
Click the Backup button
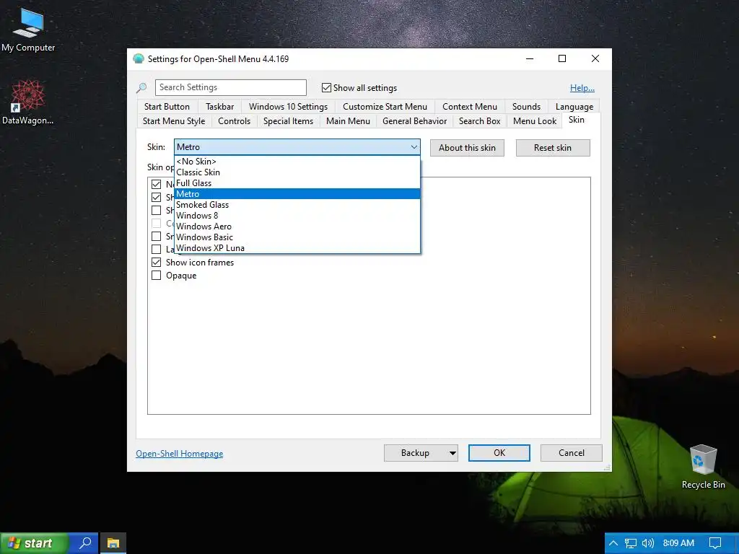pyautogui.click(x=415, y=453)
